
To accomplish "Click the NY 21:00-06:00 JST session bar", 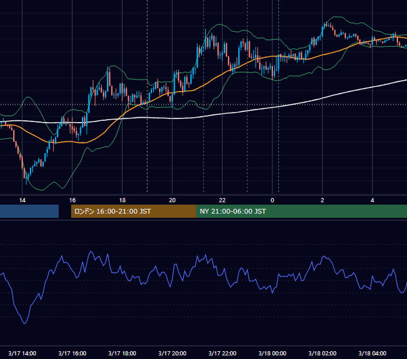I will tap(301, 211).
